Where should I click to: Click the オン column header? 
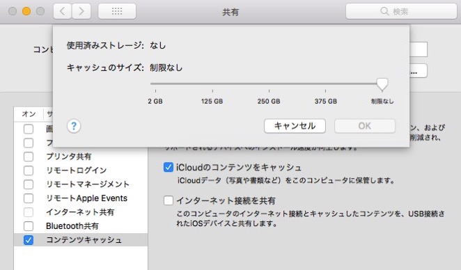coord(29,114)
